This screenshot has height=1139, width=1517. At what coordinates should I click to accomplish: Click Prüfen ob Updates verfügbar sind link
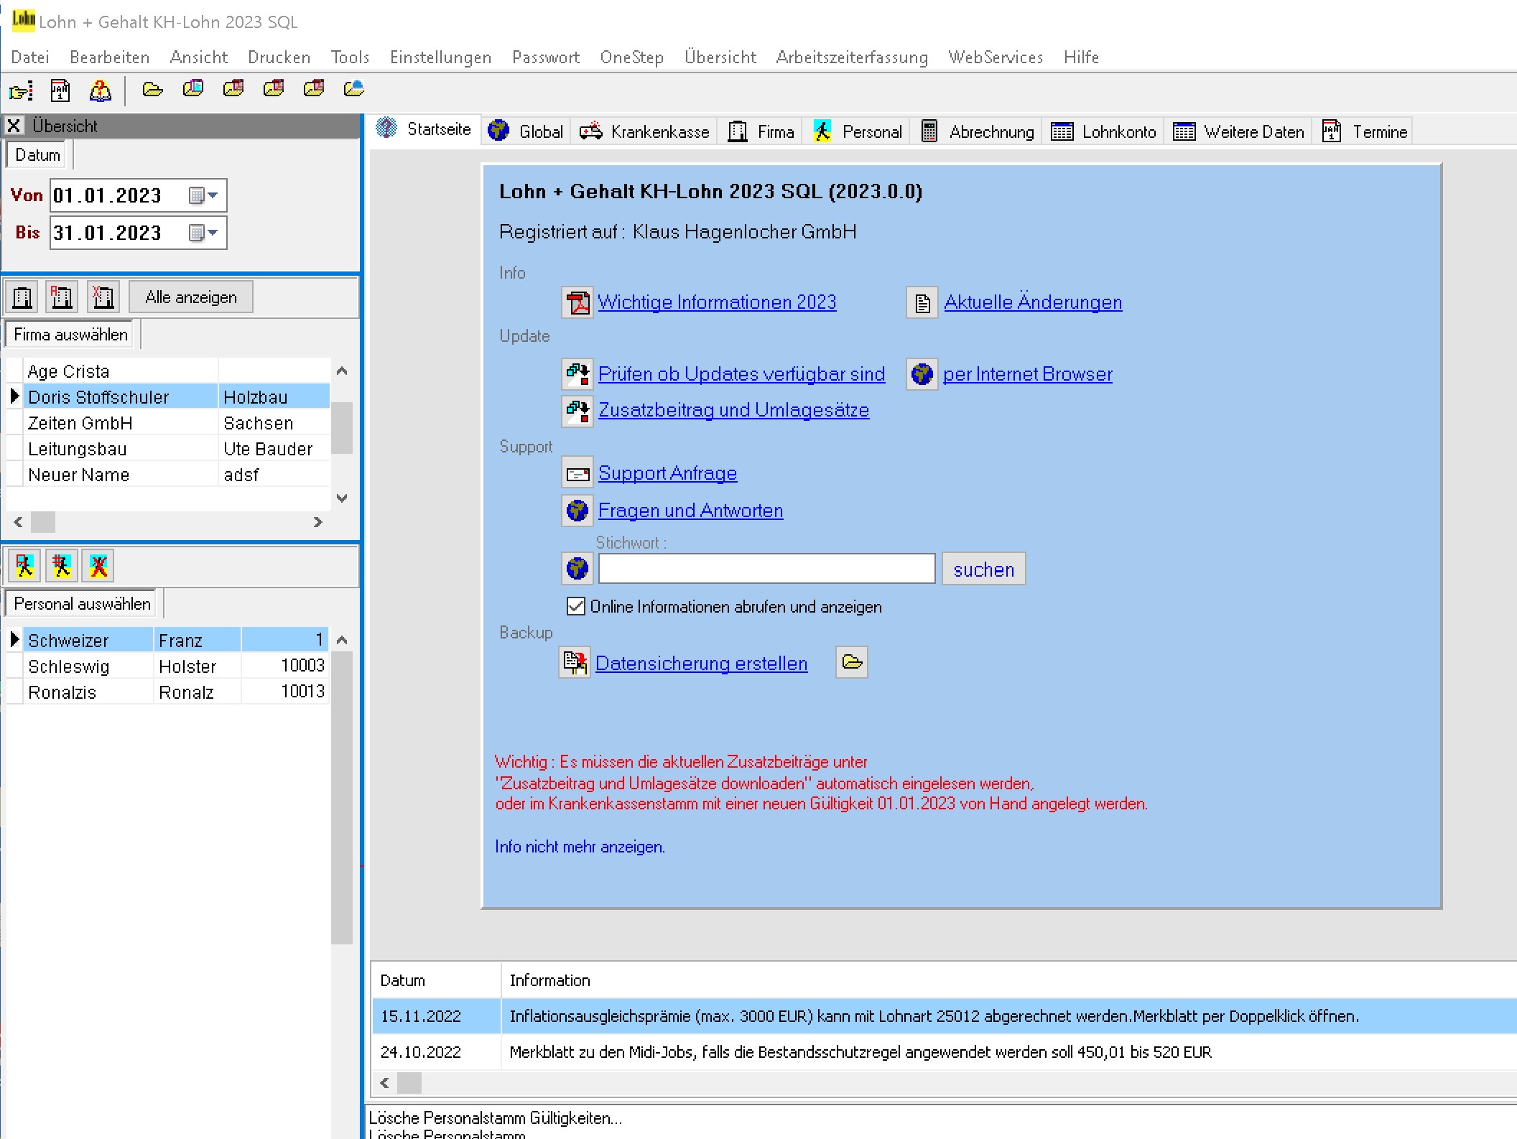[741, 373]
